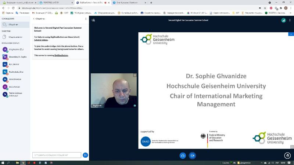This screenshot has height=165, width=294.
Task: Open the ROZETKA bookmark
Action: pyautogui.click(x=275, y=13)
